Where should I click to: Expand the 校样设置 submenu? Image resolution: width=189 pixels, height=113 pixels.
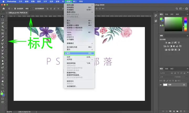tap(79, 5)
